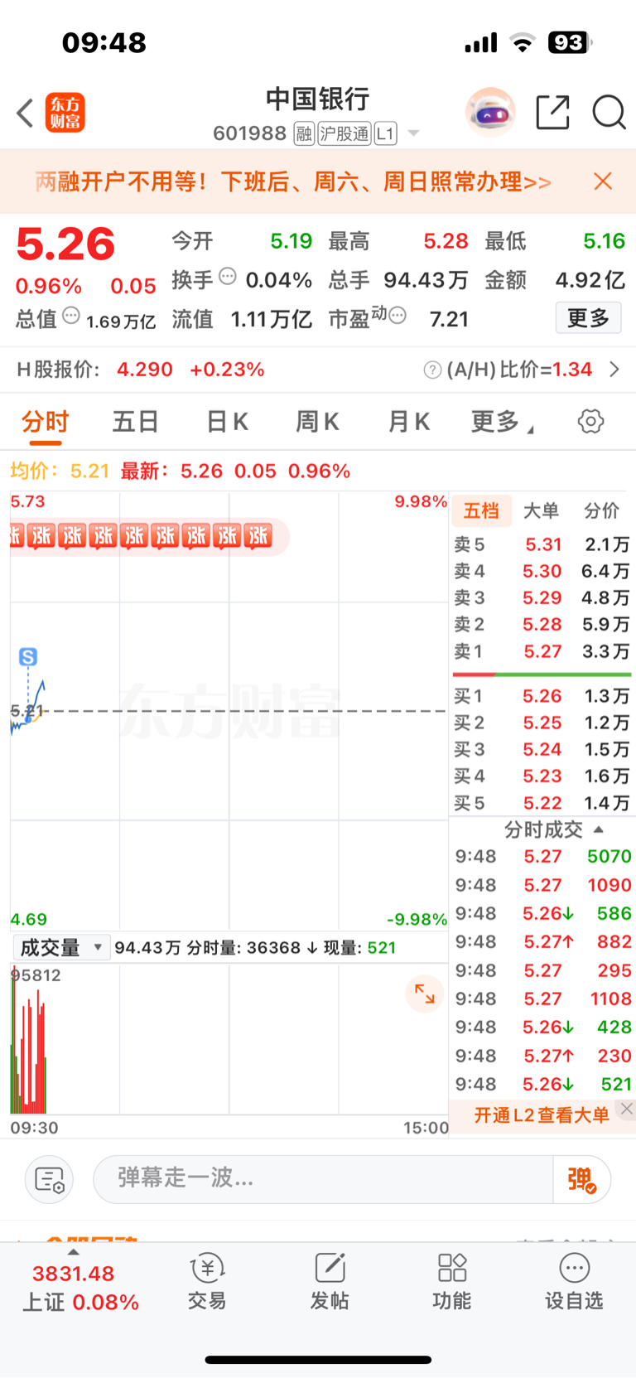Switch to 日K chart tab

(x=227, y=422)
